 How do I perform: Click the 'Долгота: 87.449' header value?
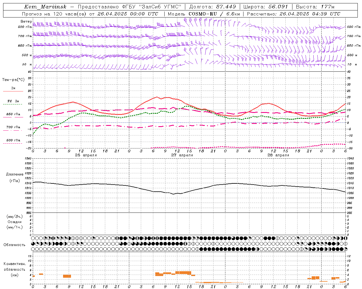coord(212,7)
